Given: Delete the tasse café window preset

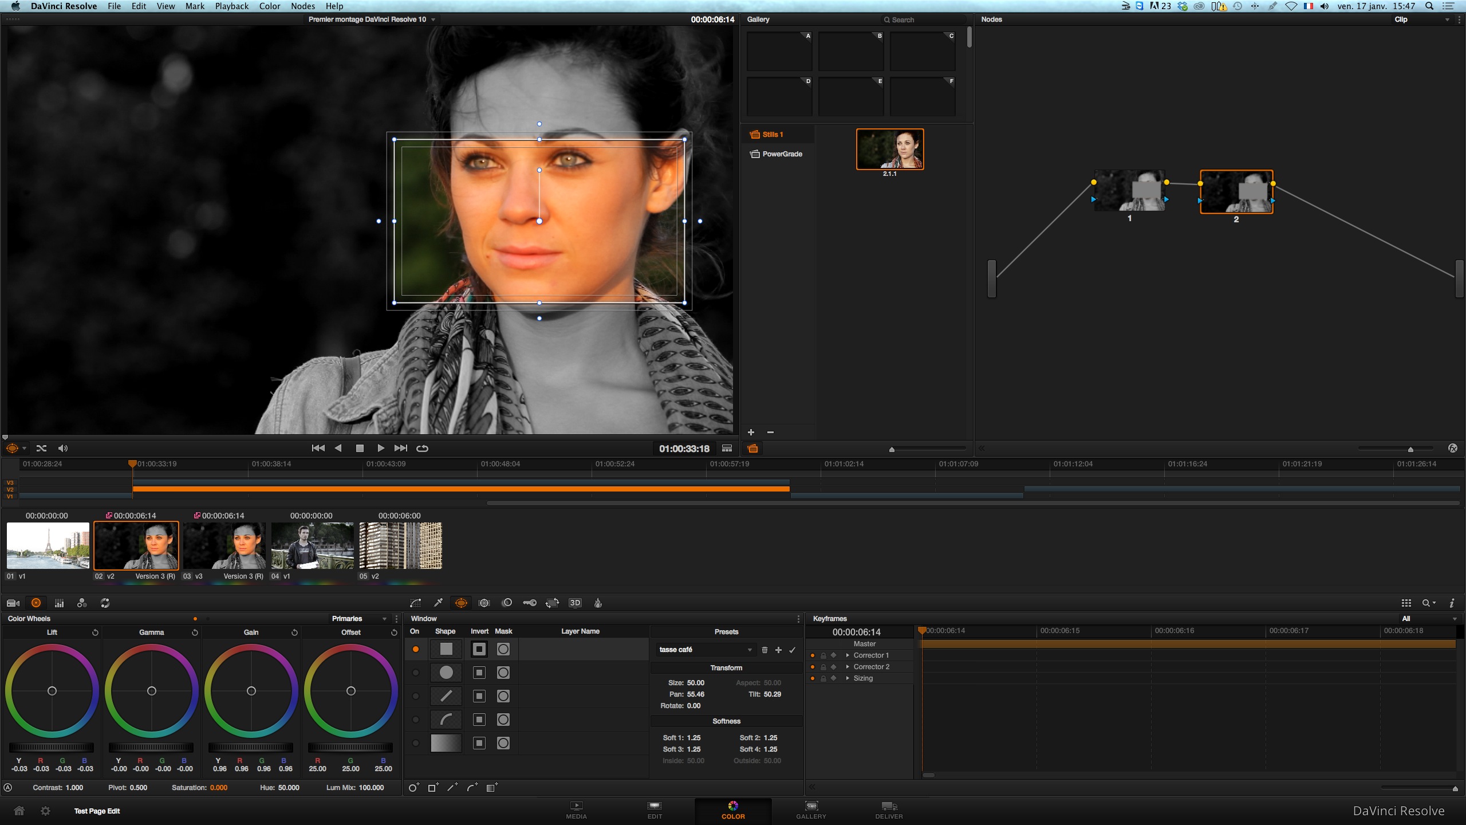Looking at the screenshot, I should coord(764,650).
